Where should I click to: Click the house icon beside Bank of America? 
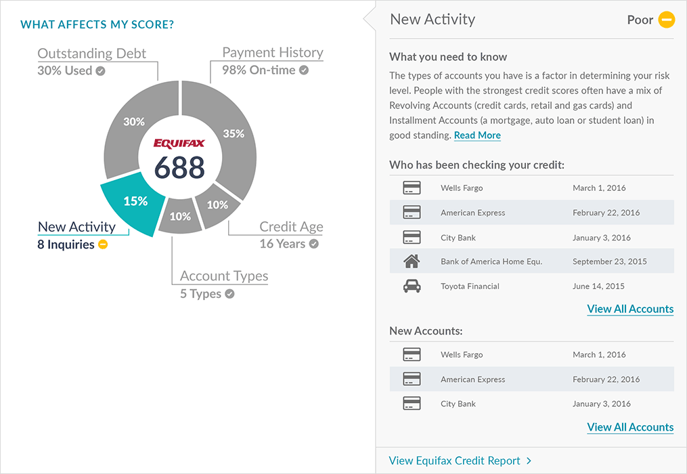412,261
